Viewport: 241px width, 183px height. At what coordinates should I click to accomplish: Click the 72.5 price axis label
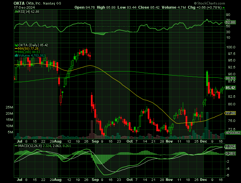[231, 129]
